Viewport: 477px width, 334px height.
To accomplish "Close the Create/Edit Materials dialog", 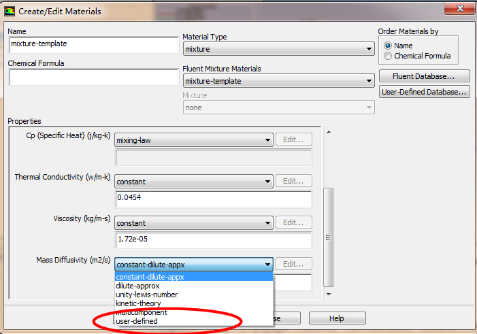I will coord(459,8).
